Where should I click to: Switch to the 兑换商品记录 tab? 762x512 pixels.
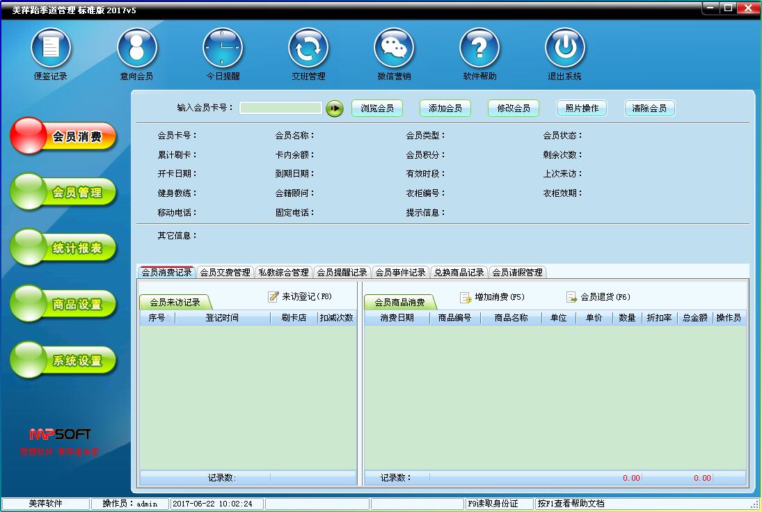pos(459,273)
